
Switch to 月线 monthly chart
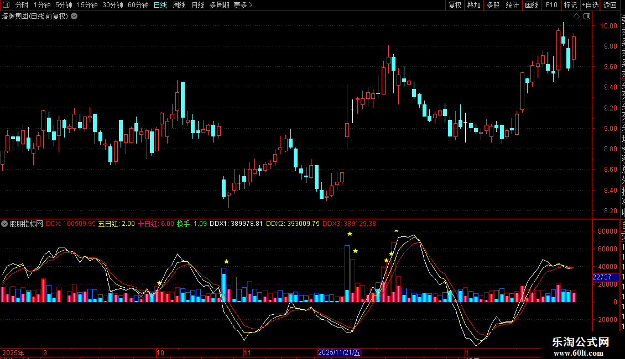[x=197, y=5]
